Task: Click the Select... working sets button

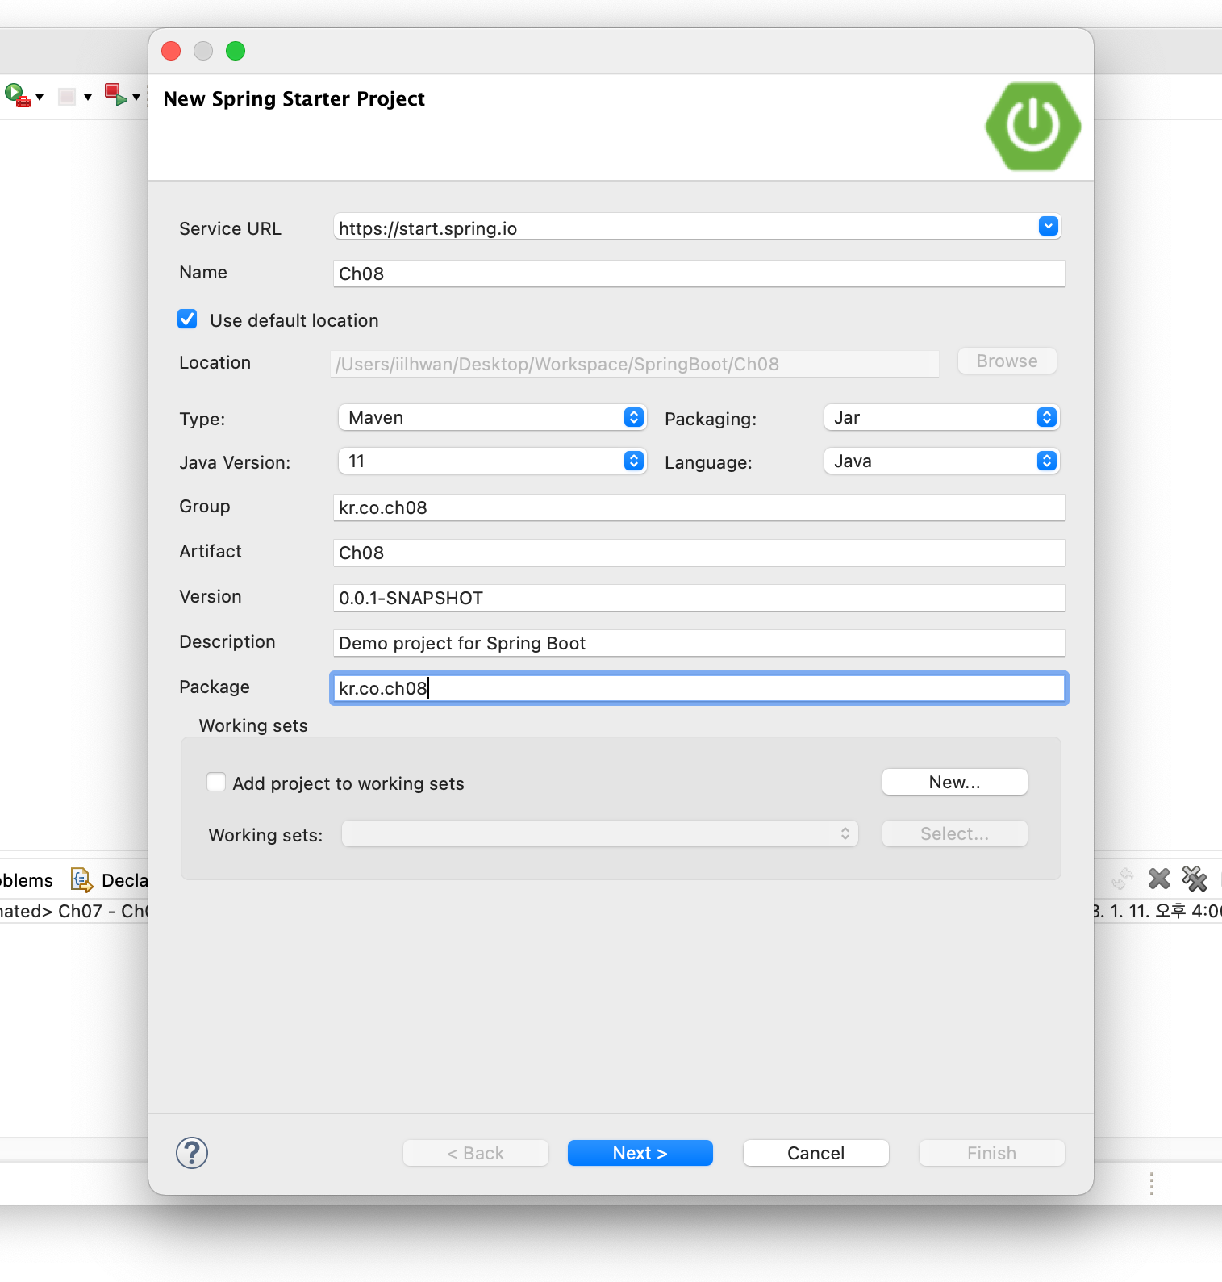Action: pyautogui.click(x=955, y=833)
